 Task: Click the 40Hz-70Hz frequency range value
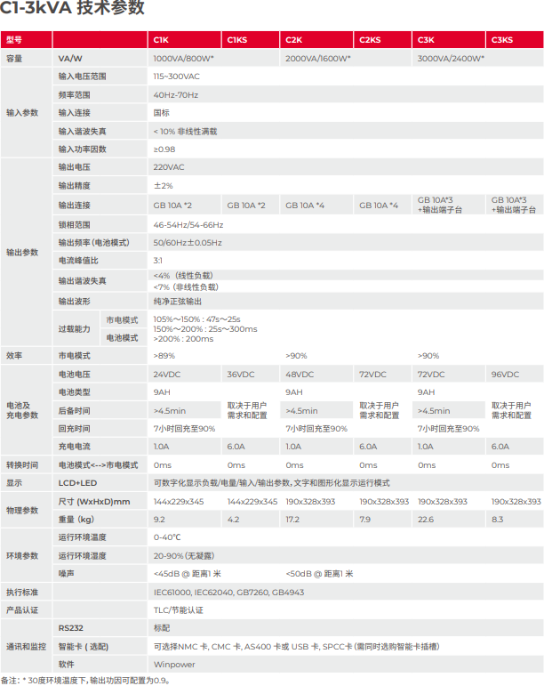[176, 94]
